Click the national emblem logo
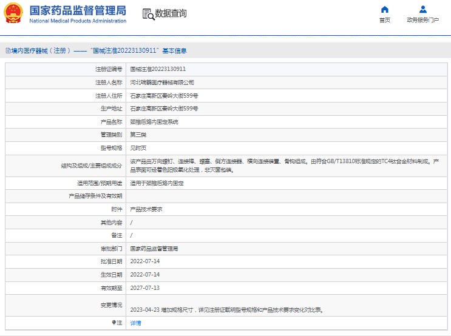 (x=13, y=13)
